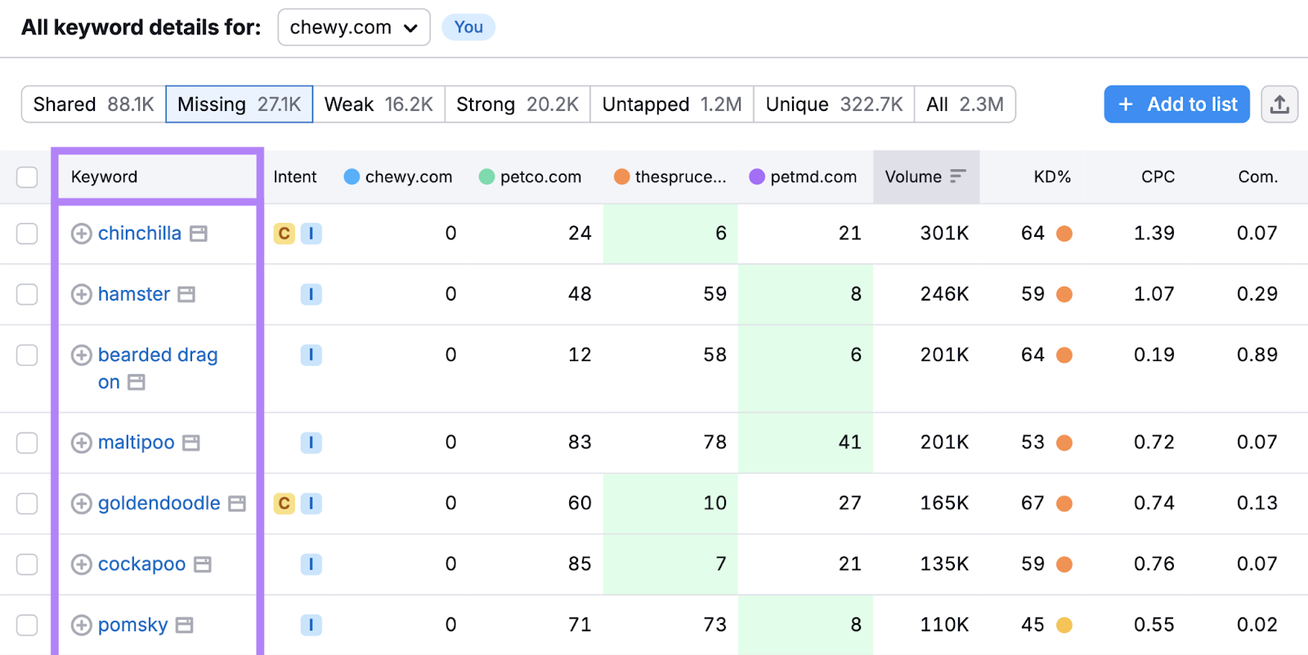The width and height of the screenshot is (1308, 655).
Task: Open SERP snapshot icon beside maltipoo
Action: pyautogui.click(x=191, y=443)
